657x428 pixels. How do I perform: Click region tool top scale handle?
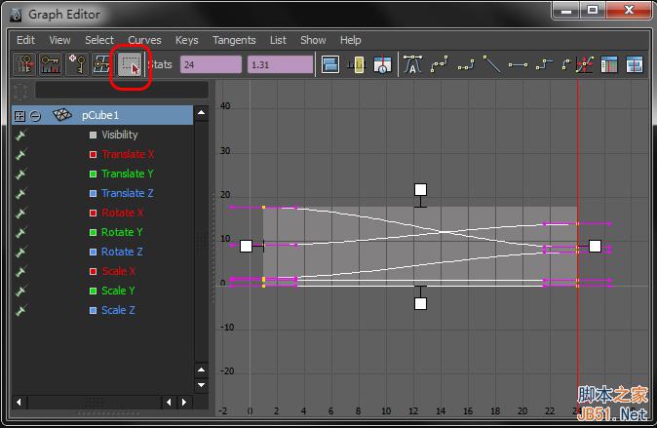(421, 189)
